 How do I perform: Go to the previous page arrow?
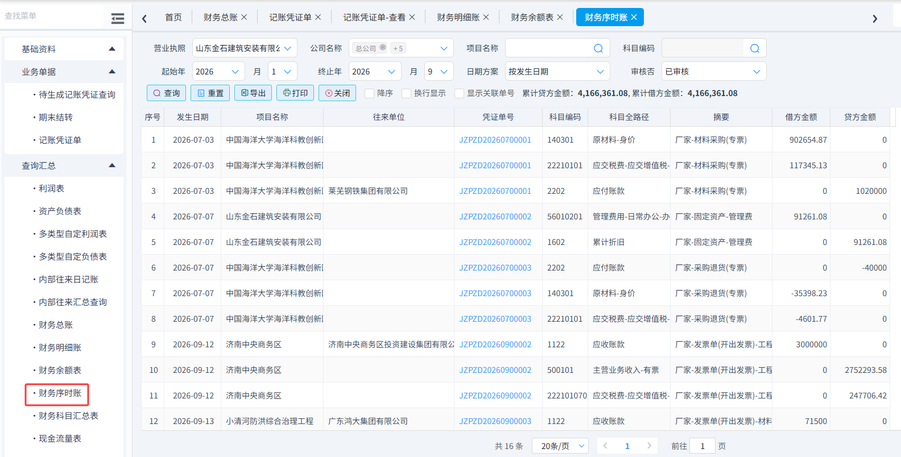click(x=605, y=446)
